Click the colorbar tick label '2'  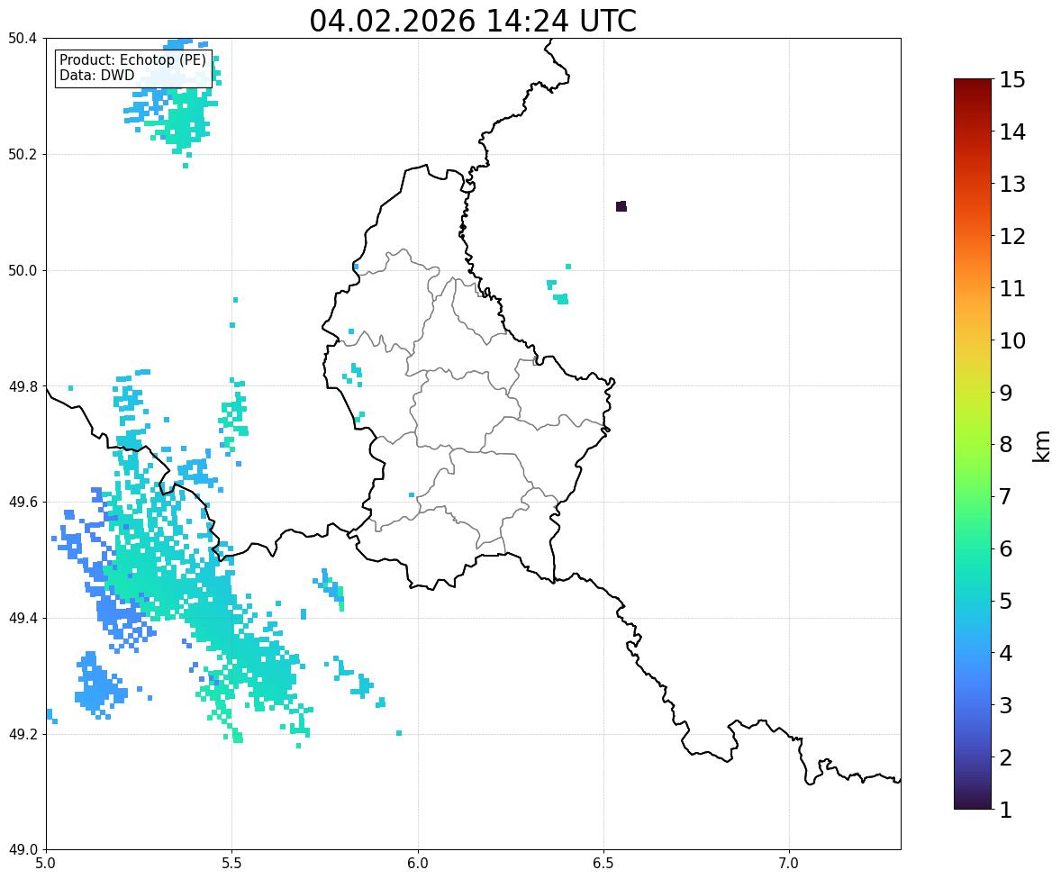[1006, 757]
